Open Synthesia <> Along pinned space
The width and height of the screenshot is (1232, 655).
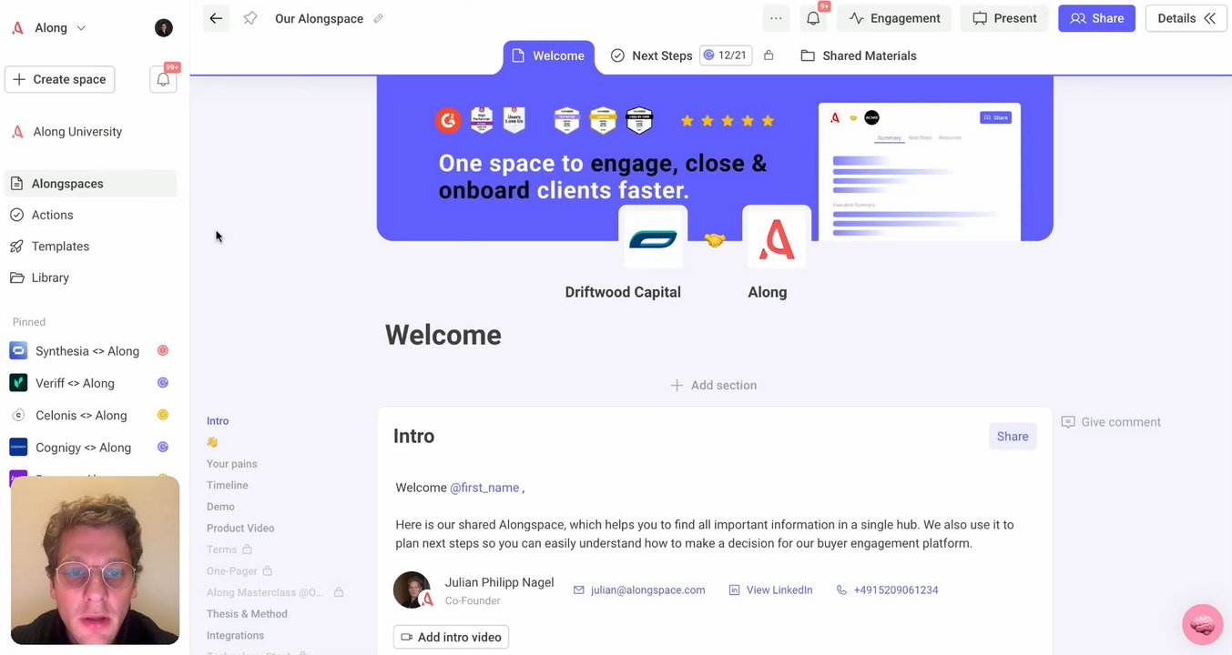pos(87,351)
